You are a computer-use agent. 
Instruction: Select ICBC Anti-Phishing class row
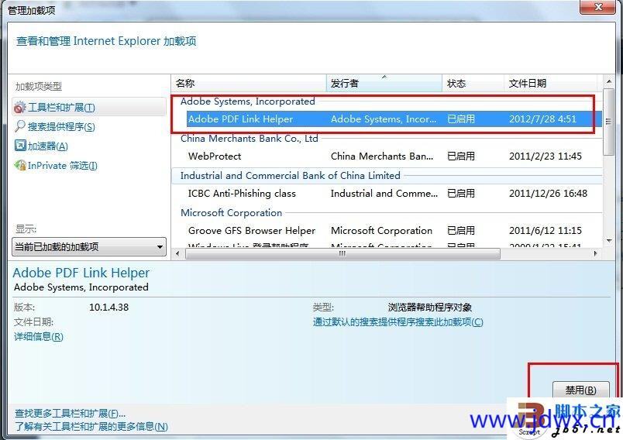394,194
